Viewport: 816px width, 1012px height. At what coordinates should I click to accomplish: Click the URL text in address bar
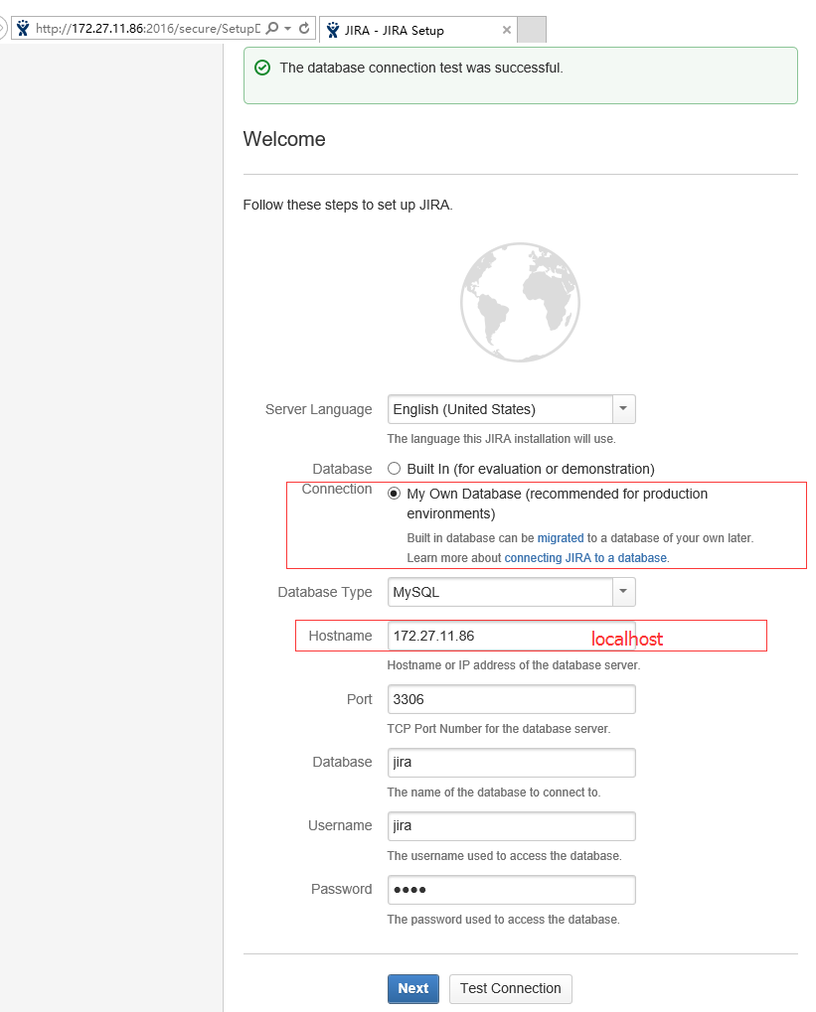148,29
